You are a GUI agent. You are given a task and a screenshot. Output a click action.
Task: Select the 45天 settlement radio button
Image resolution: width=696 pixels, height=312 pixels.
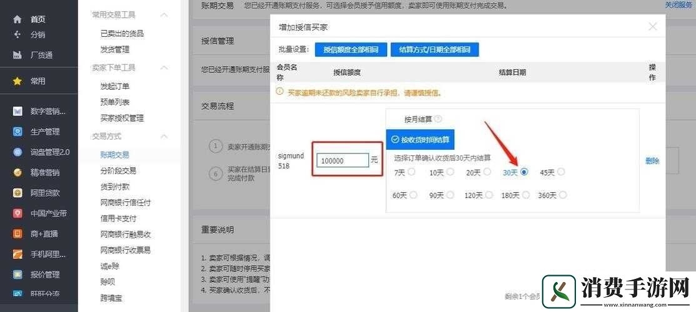click(561, 172)
